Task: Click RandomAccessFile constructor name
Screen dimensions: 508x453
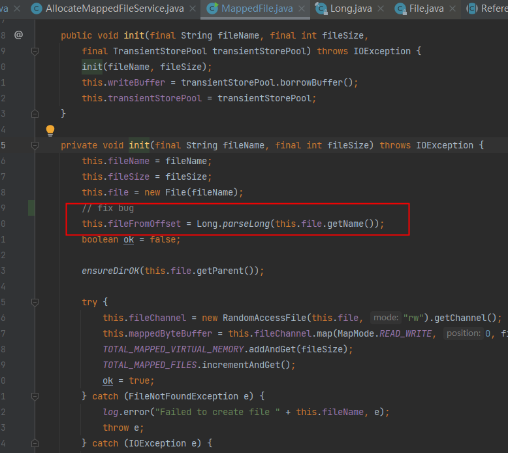Action: [x=264, y=318]
